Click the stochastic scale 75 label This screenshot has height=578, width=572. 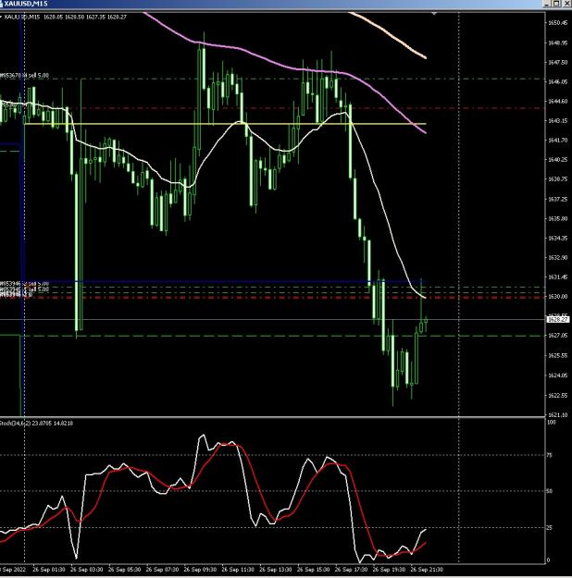coord(550,456)
